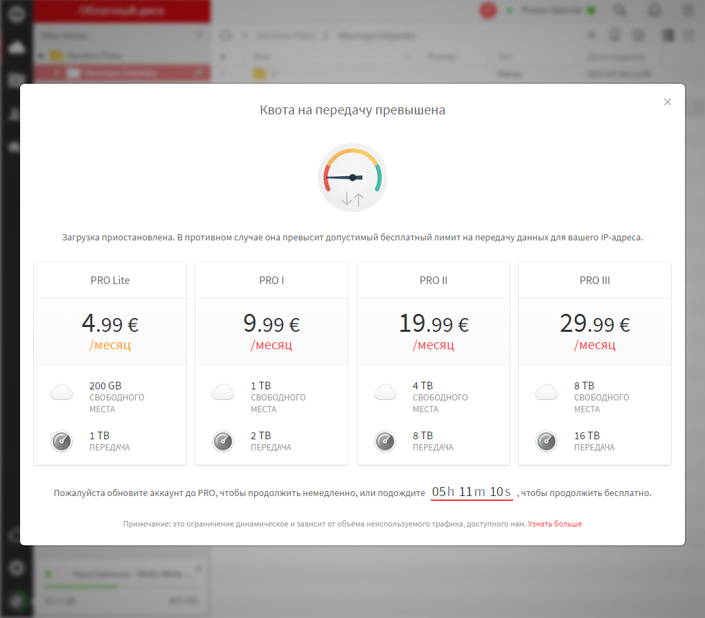
Task: Click '200 GB' storage text in PRO Lite
Action: click(105, 386)
